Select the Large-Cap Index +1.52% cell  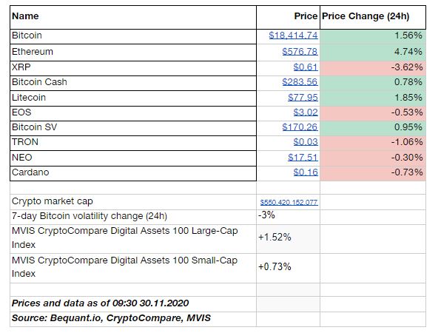288,239
